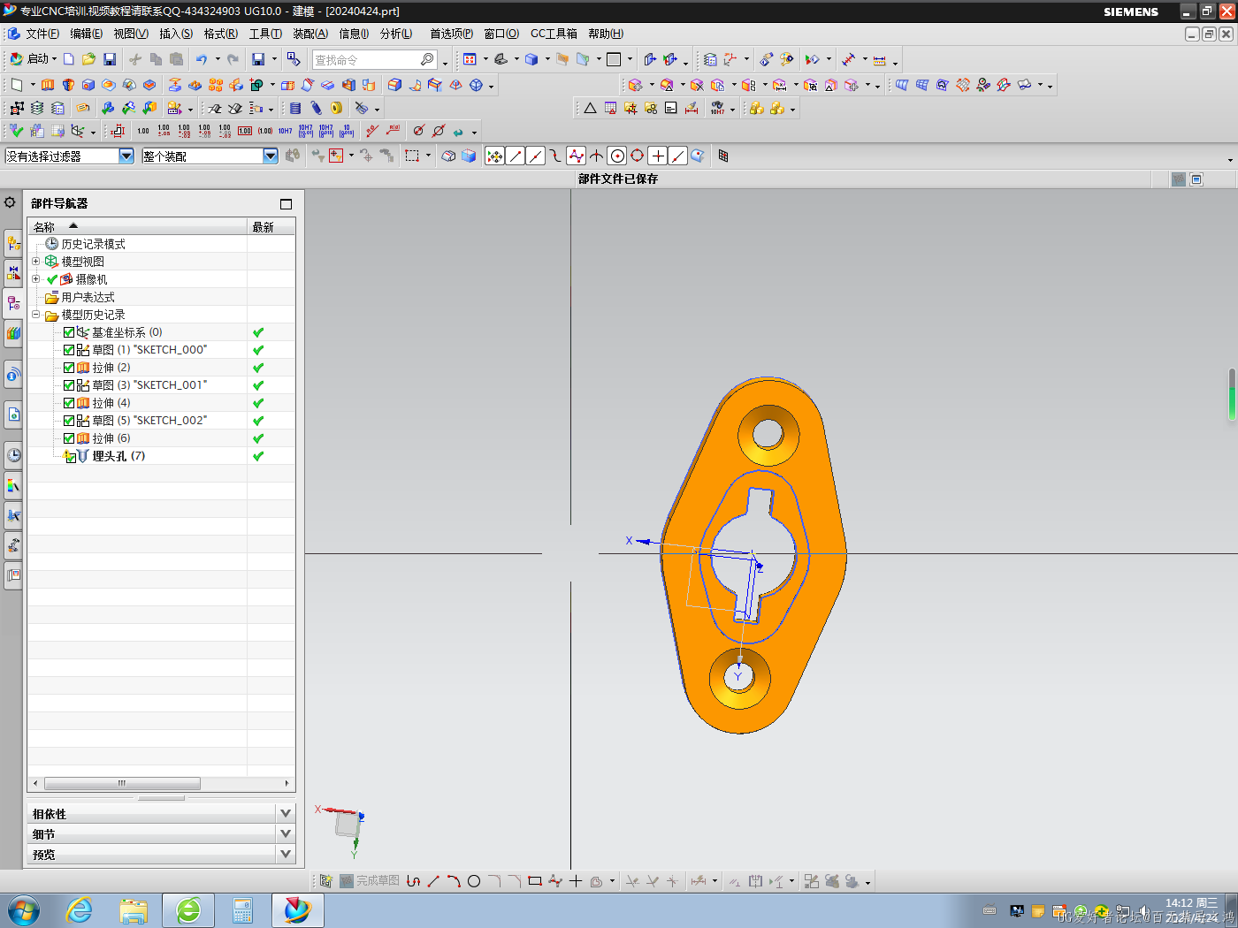Click the 10H7 tolerance dimension icon

285,131
